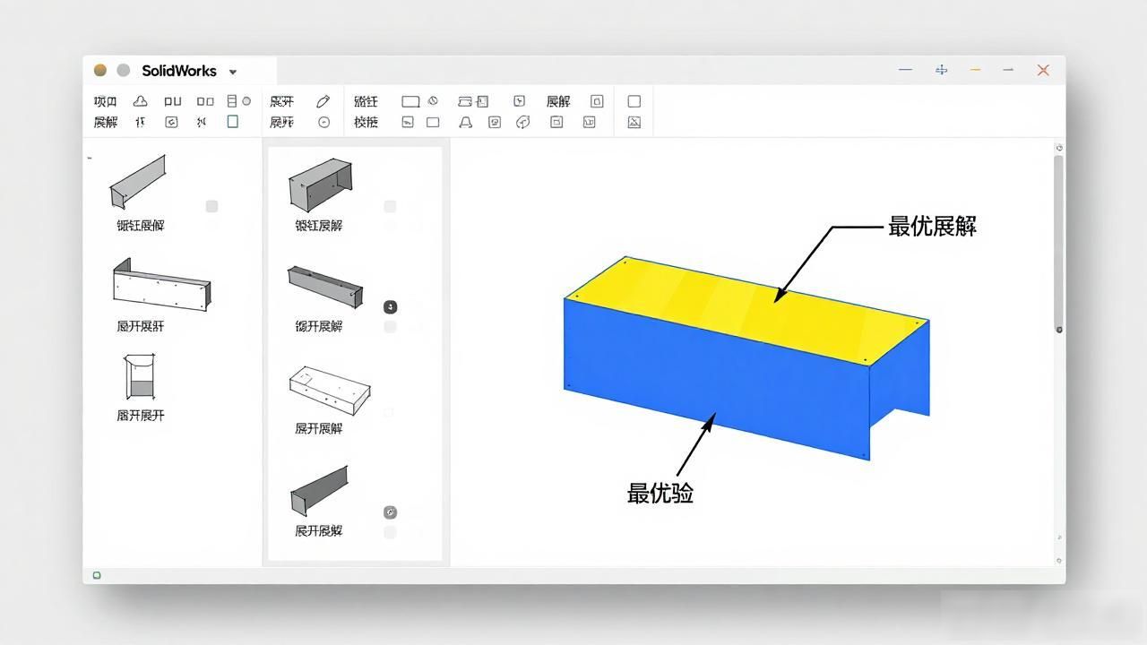Click the trapezoid shape icon in ribbon

point(465,122)
